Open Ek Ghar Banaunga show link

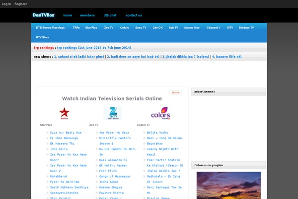[x=64, y=138]
